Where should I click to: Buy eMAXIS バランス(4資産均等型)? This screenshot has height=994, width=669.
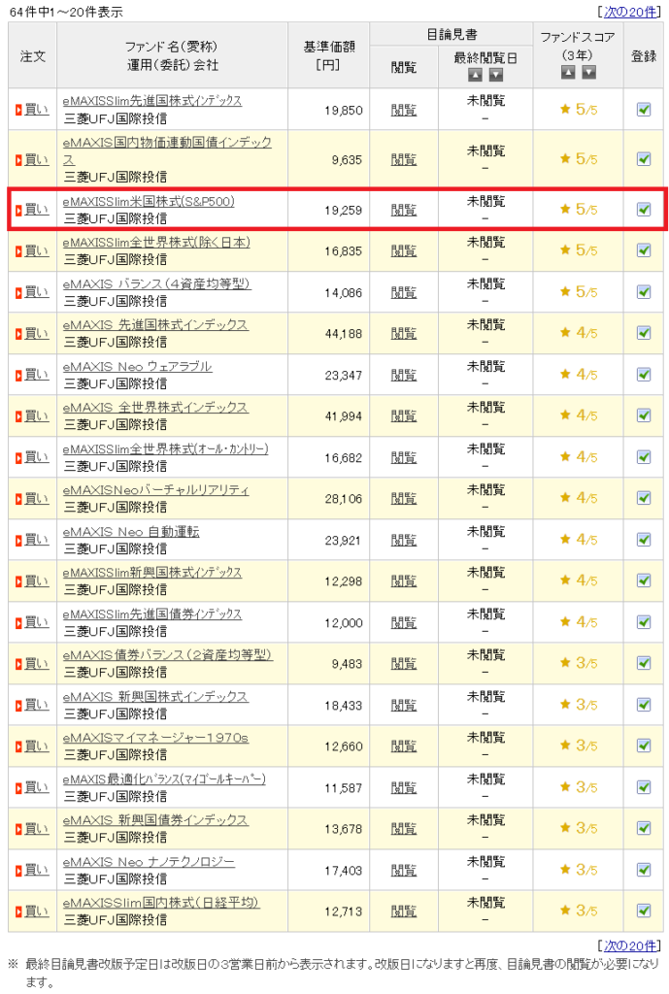coord(36,291)
